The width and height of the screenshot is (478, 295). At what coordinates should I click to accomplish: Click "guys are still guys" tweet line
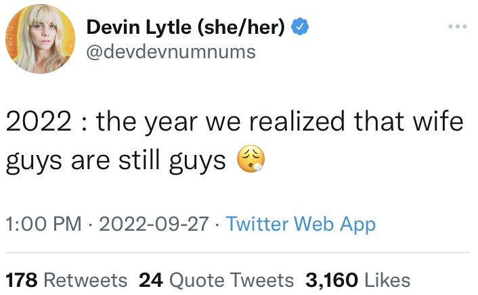click(x=115, y=160)
